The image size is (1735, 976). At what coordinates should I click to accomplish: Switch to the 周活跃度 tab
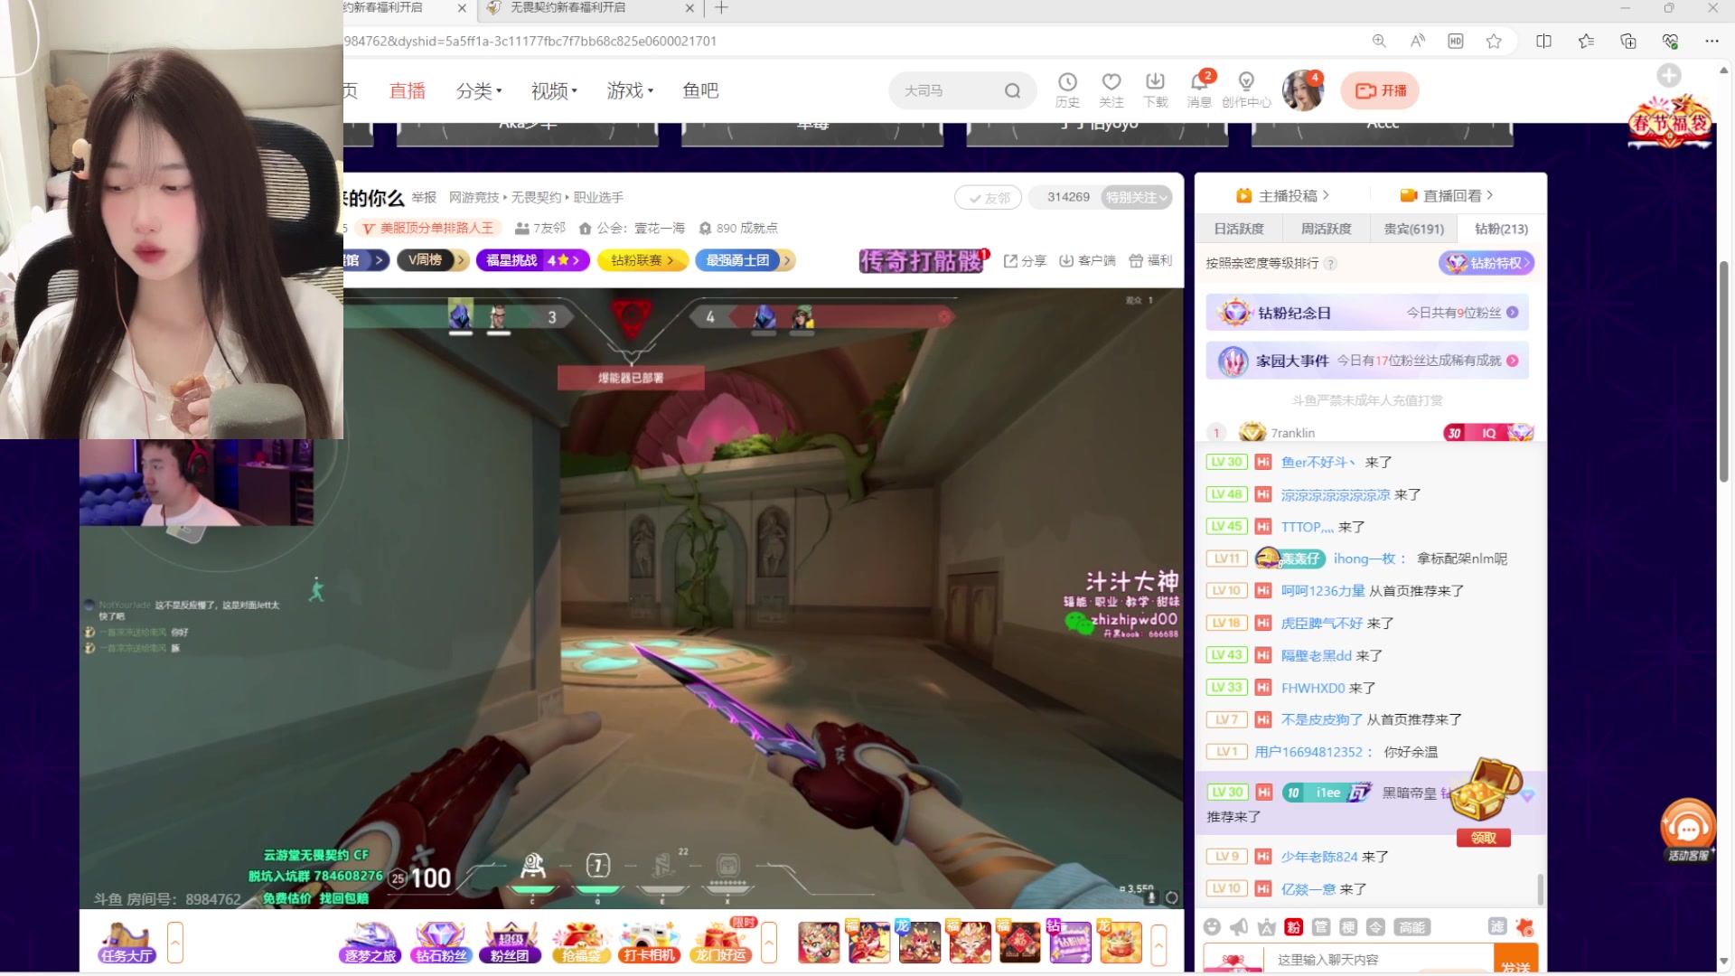[1326, 229]
